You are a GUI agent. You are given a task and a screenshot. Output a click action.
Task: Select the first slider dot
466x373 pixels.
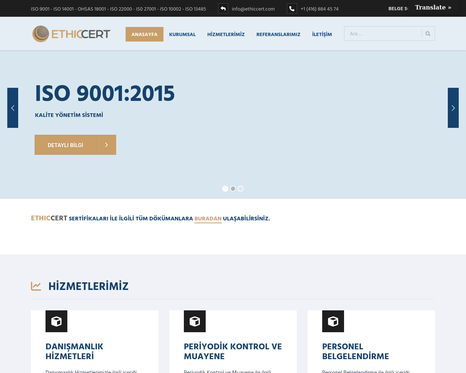[225, 189]
